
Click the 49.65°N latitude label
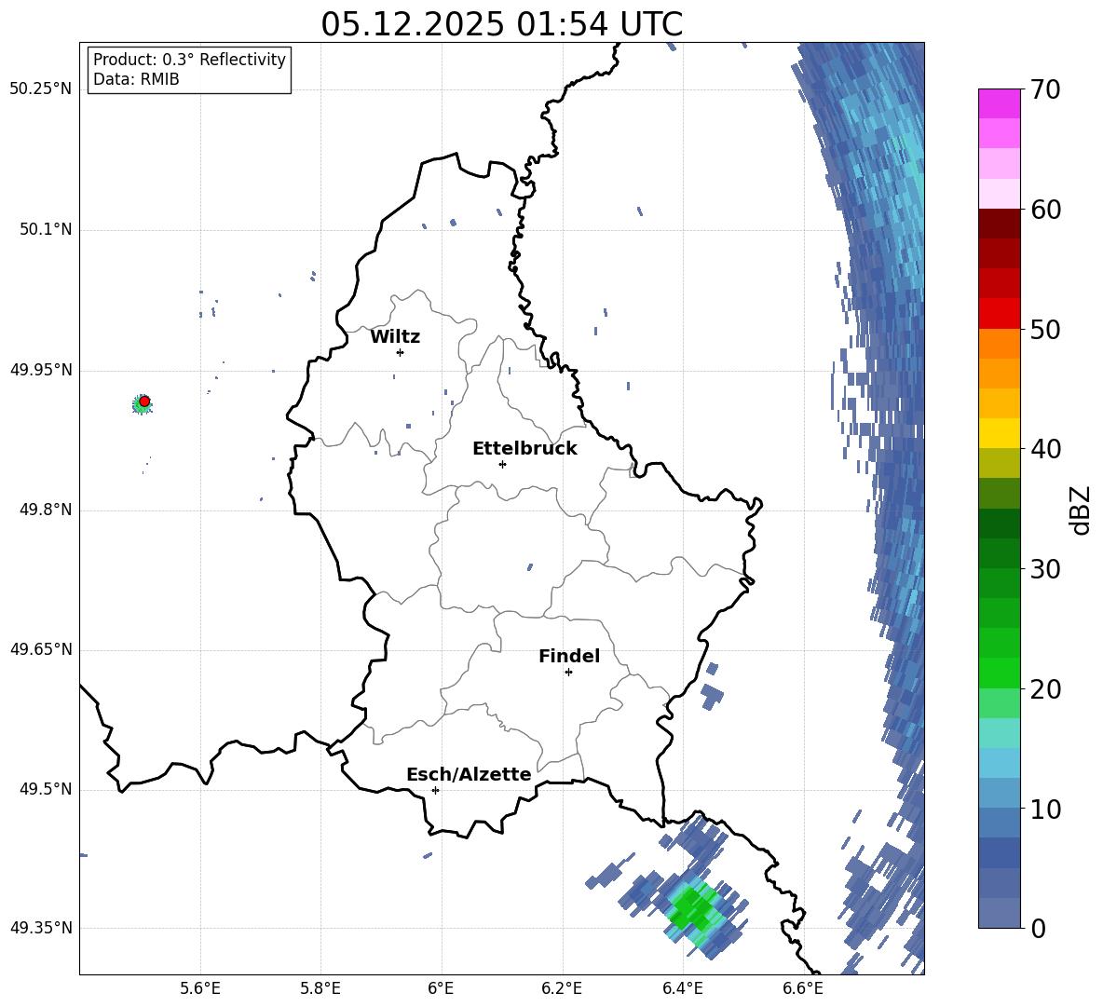(x=41, y=649)
